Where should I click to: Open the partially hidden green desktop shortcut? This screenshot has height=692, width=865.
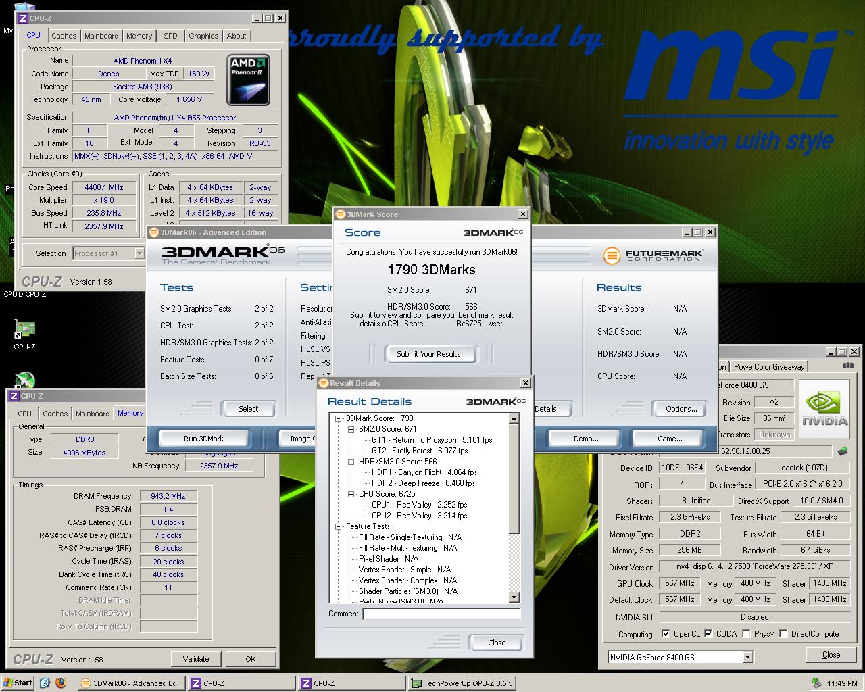[x=24, y=380]
